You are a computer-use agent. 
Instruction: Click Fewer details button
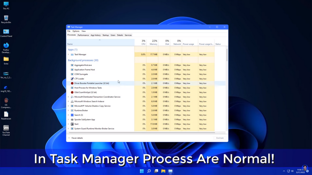pos(76,138)
